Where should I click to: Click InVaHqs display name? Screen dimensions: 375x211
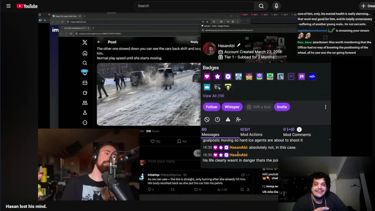153,175
